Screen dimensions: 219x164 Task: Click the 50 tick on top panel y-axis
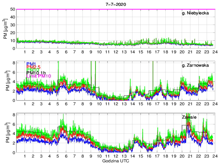(x=12, y=10)
